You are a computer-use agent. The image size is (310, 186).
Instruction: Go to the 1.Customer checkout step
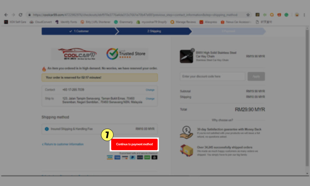[79, 31]
